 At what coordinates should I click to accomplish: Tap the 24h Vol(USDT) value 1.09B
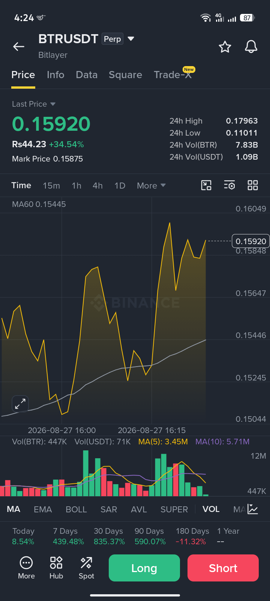point(247,157)
